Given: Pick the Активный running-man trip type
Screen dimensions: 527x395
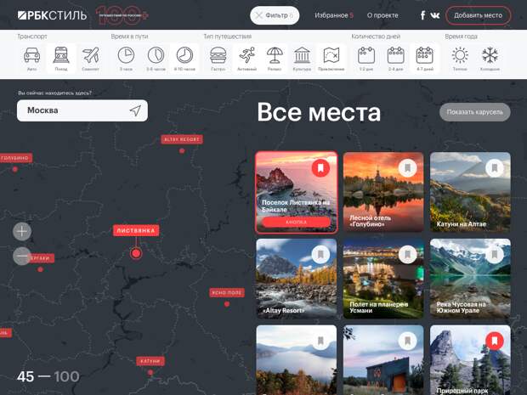Looking at the screenshot, I should tap(247, 59).
